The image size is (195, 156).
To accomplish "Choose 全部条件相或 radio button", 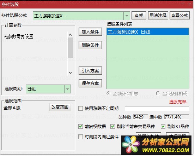I will coord(158,93).
